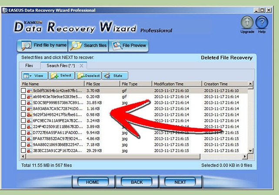Sort by File Size column header
Viewport: 279px width, 195px height.
(102, 84)
